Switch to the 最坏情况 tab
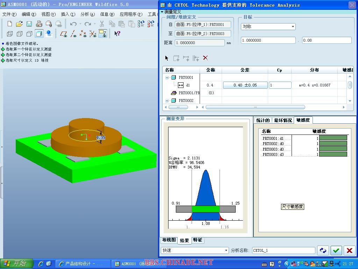This screenshot has width=358, height=269. 283,120
